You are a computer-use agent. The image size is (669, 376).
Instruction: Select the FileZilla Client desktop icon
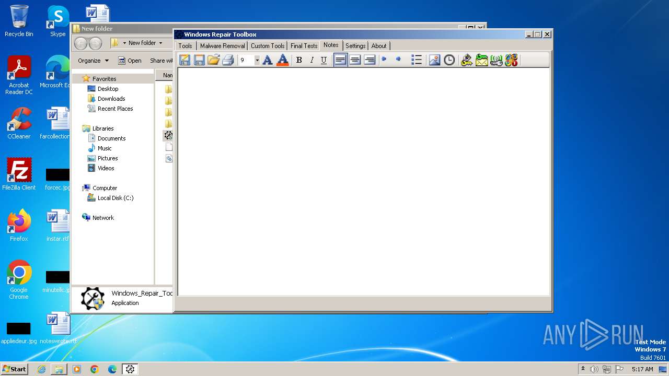pyautogui.click(x=19, y=174)
